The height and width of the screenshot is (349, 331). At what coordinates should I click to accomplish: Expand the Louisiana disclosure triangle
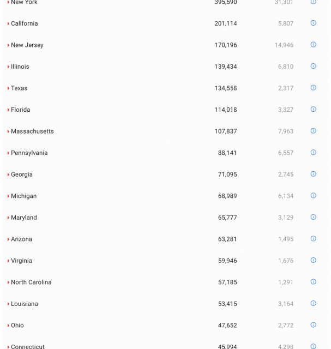point(8,304)
